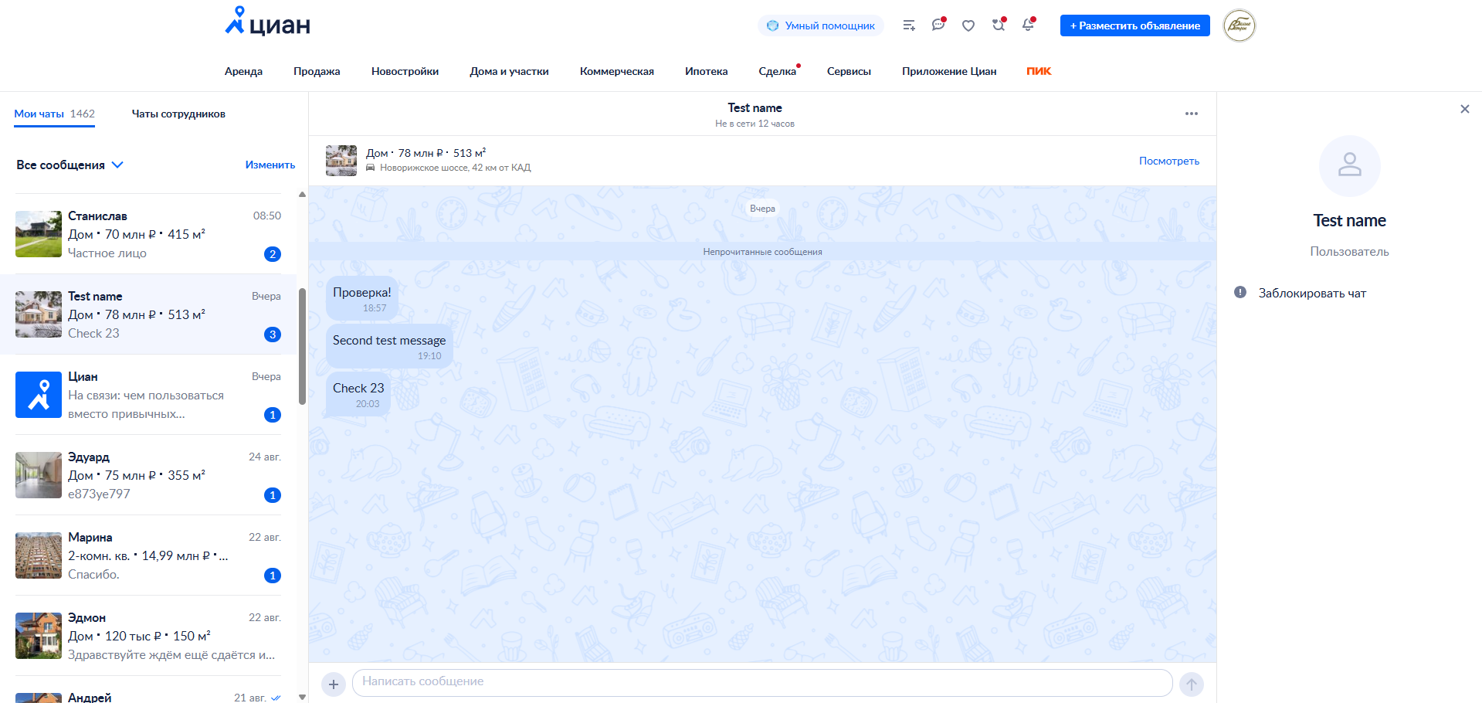1482x703 pixels.
Task: Click 'Изменить' link in chat list
Action: coord(270,165)
